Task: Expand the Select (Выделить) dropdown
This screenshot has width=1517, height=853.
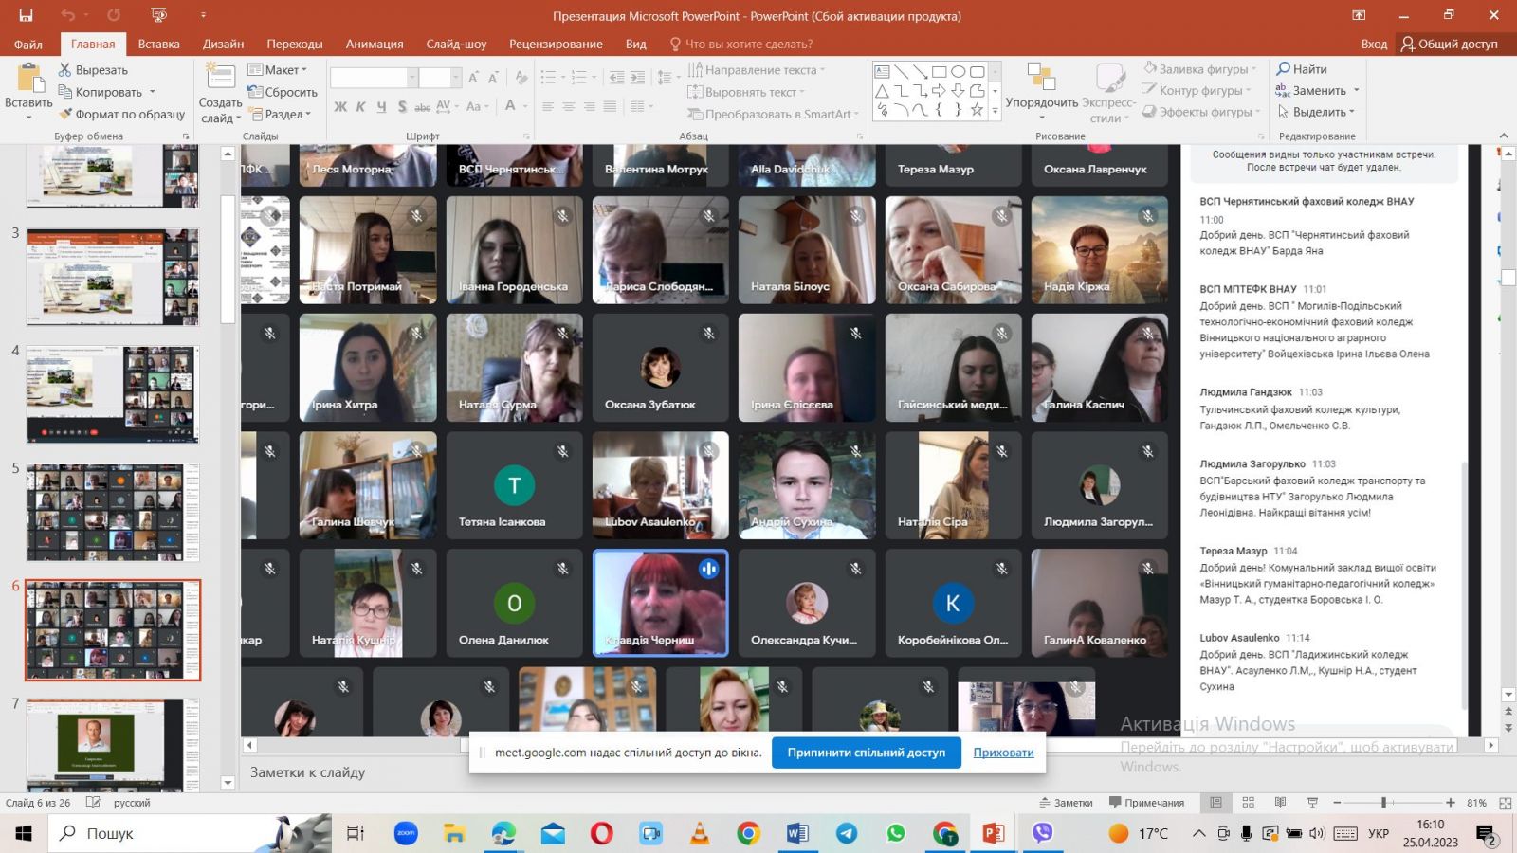Action: (1318, 112)
